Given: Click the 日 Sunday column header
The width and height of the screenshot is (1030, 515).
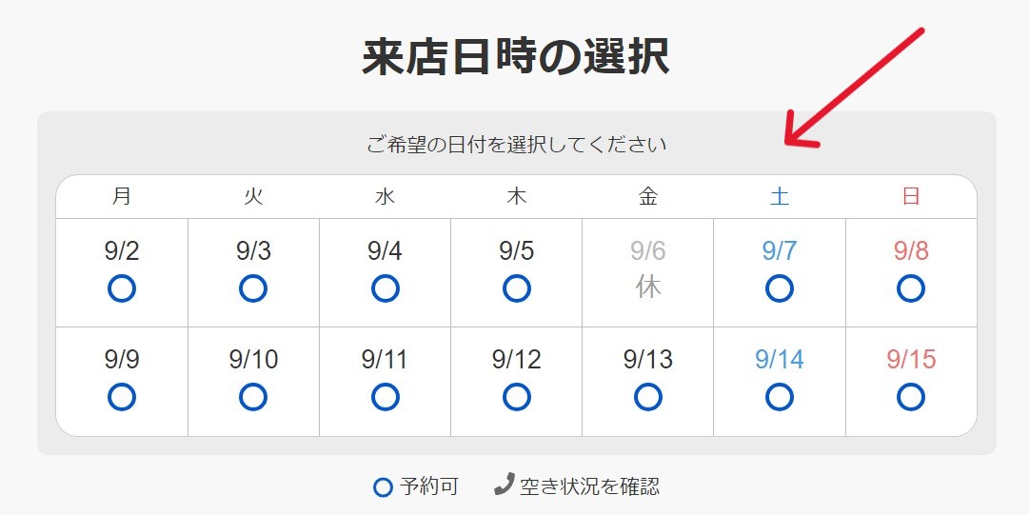Looking at the screenshot, I should [x=911, y=197].
